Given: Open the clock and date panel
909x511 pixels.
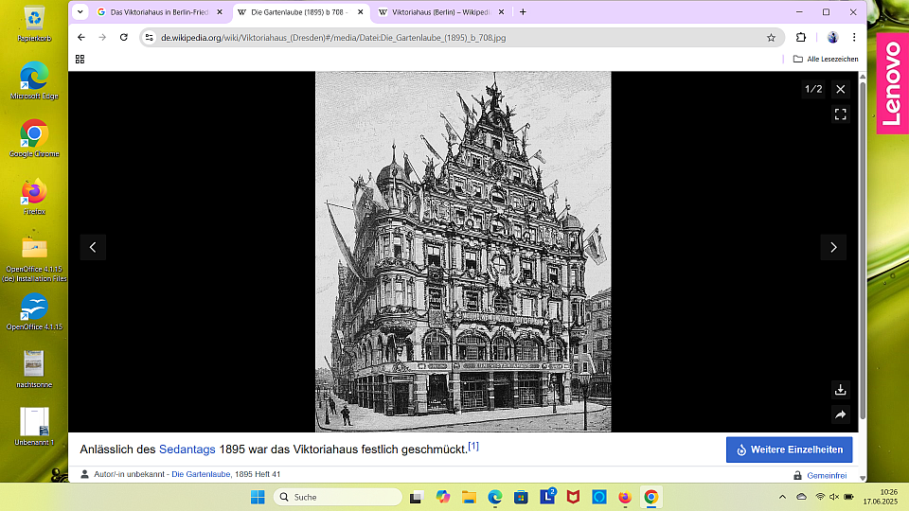Looking at the screenshot, I should point(880,497).
